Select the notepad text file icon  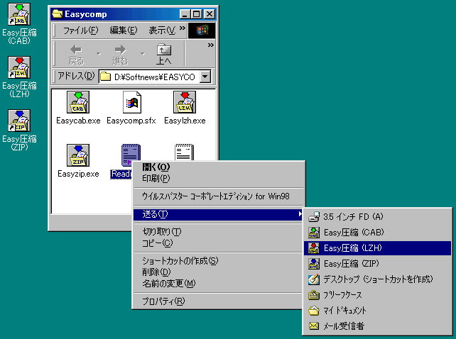click(x=185, y=152)
